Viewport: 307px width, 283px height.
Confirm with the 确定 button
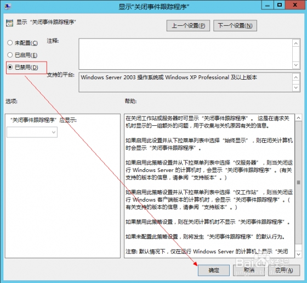click(214, 270)
